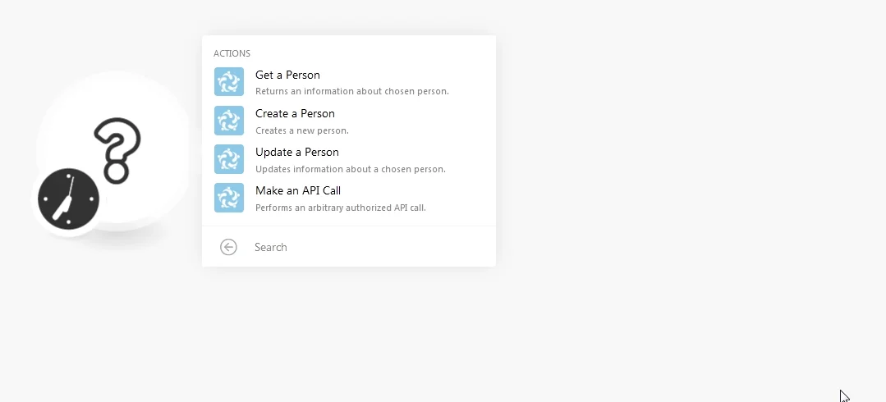The image size is (886, 402).
Task: Click the Get a Person app icon
Action: (229, 82)
